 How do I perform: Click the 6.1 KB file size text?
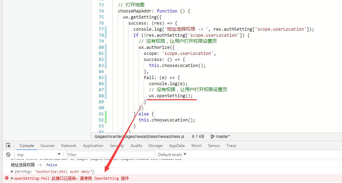pos(198,137)
